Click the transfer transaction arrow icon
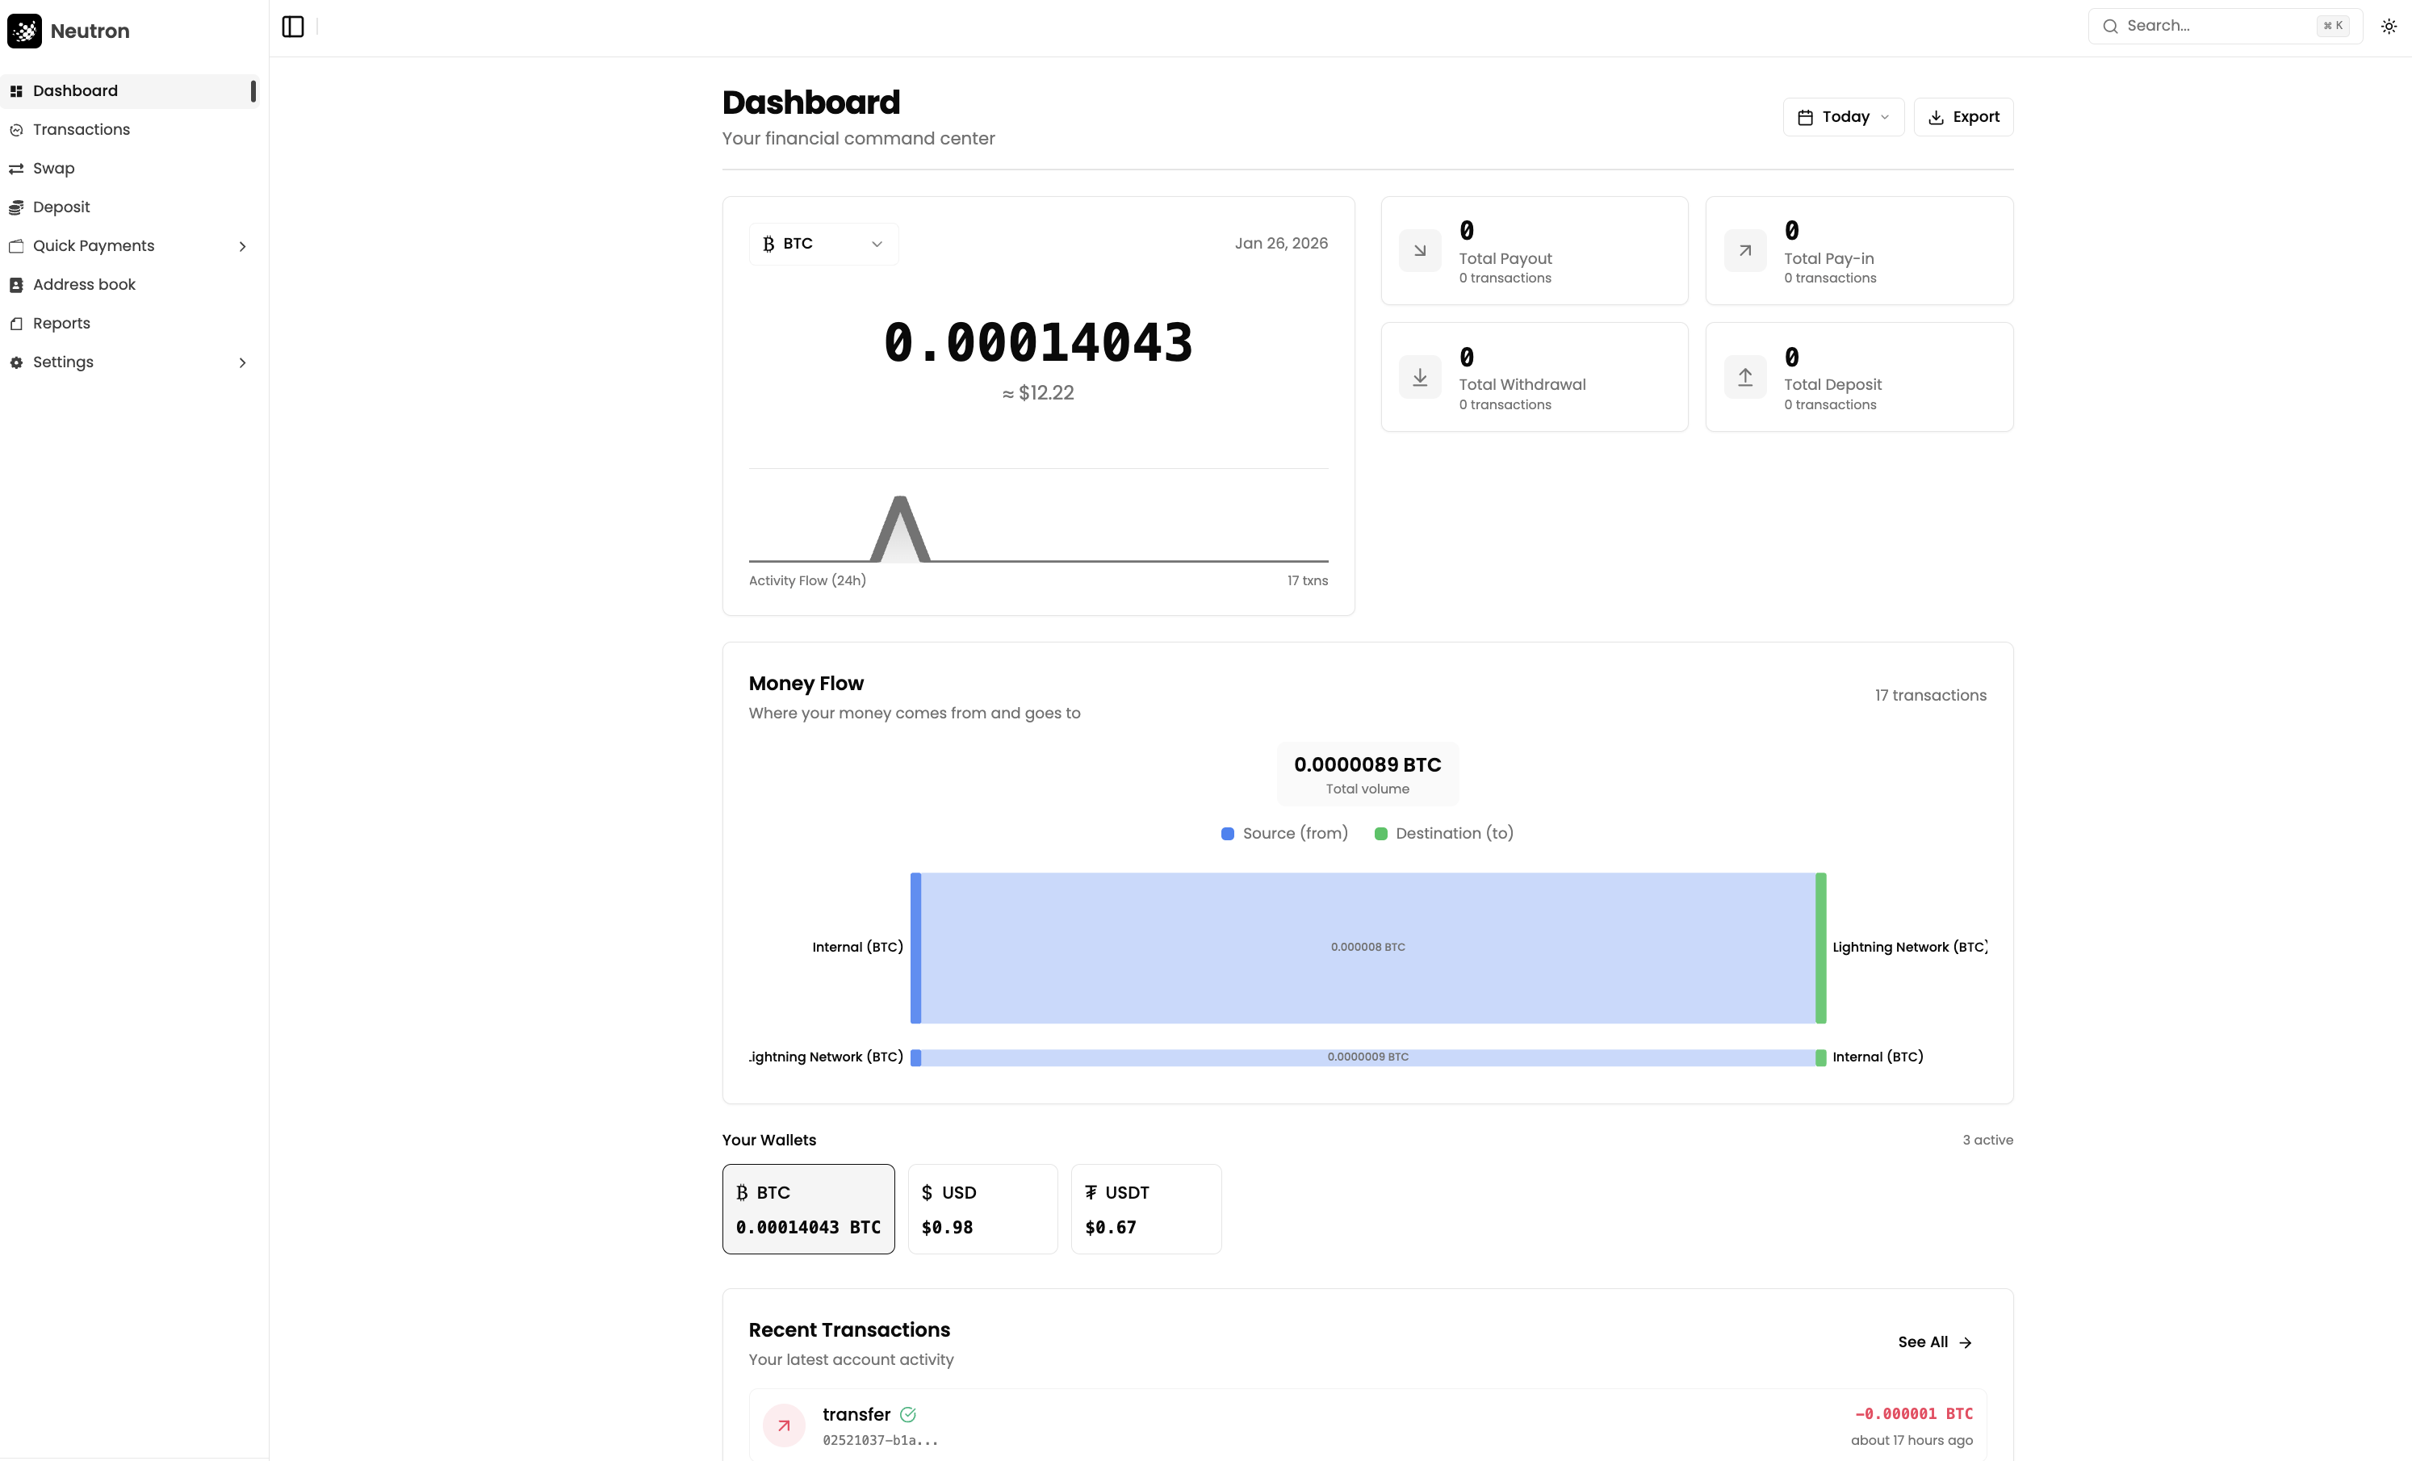This screenshot has width=2412, height=1461. coord(783,1425)
